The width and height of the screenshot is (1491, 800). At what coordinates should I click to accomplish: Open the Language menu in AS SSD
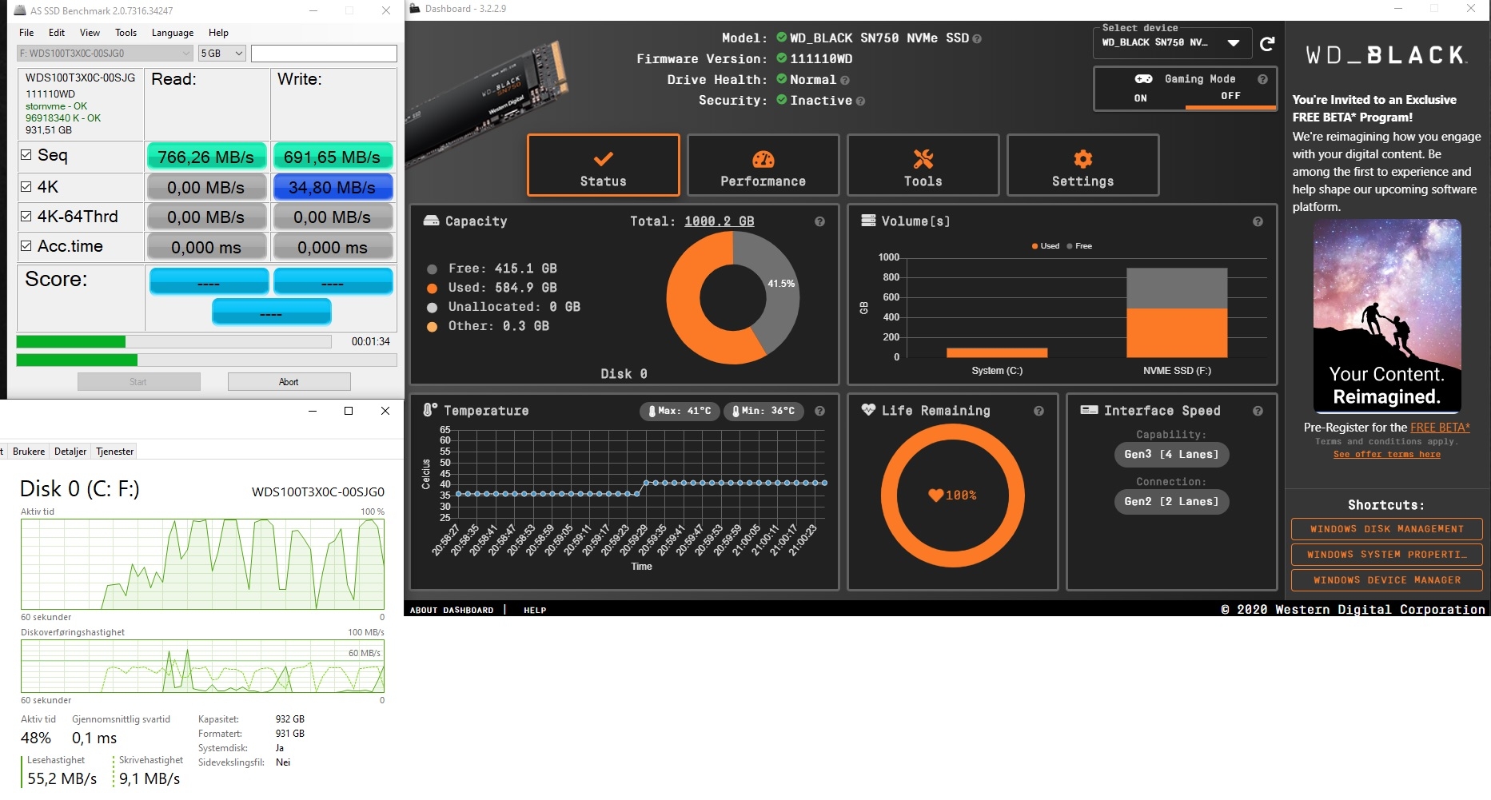click(x=173, y=33)
